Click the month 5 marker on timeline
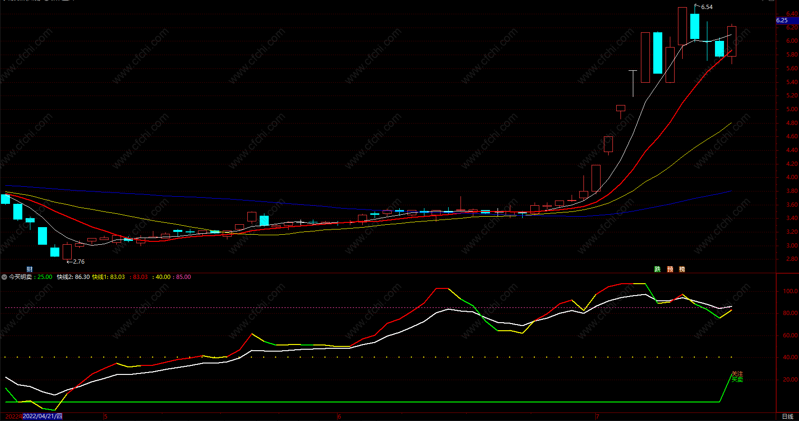Image resolution: width=799 pixels, height=421 pixels. click(105, 417)
